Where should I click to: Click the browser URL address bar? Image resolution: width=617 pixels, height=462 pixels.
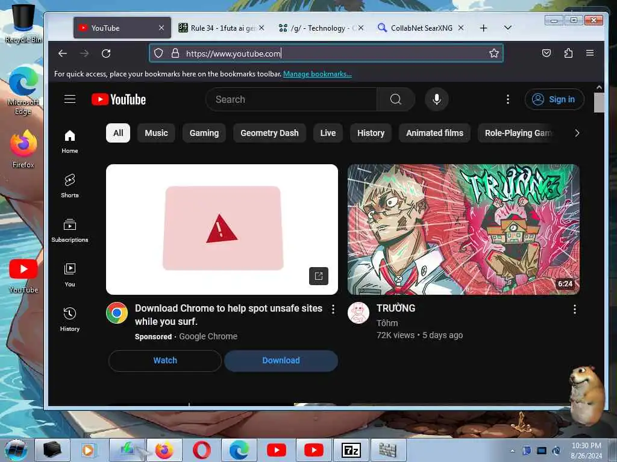tap(326, 53)
